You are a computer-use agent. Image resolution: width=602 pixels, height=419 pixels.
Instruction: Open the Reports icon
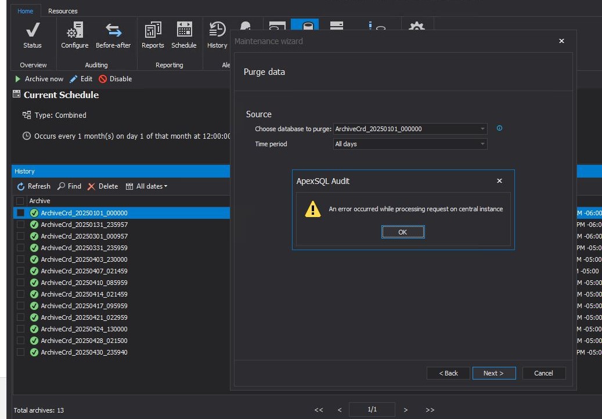(x=153, y=30)
